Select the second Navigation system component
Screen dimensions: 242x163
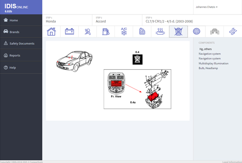(x=210, y=58)
